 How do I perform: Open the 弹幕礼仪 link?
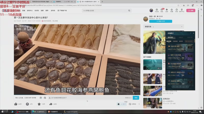(129, 98)
